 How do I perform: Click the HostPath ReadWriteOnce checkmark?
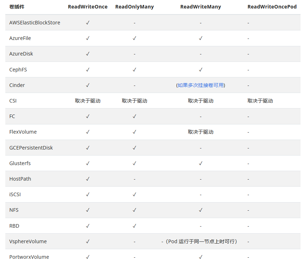coord(88,179)
